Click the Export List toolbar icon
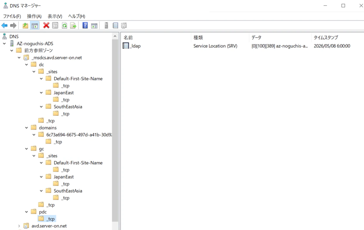Screen dimensions: 364x230 [x=73, y=25]
